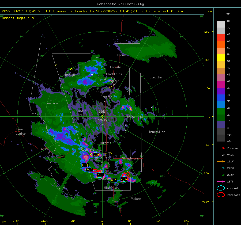The image size is (241, 225).
Task: Click the Ponoka city label
Action: point(122,55)
